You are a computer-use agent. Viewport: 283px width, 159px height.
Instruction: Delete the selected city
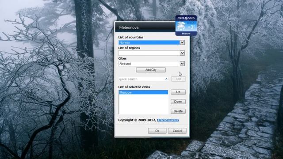(x=178, y=111)
